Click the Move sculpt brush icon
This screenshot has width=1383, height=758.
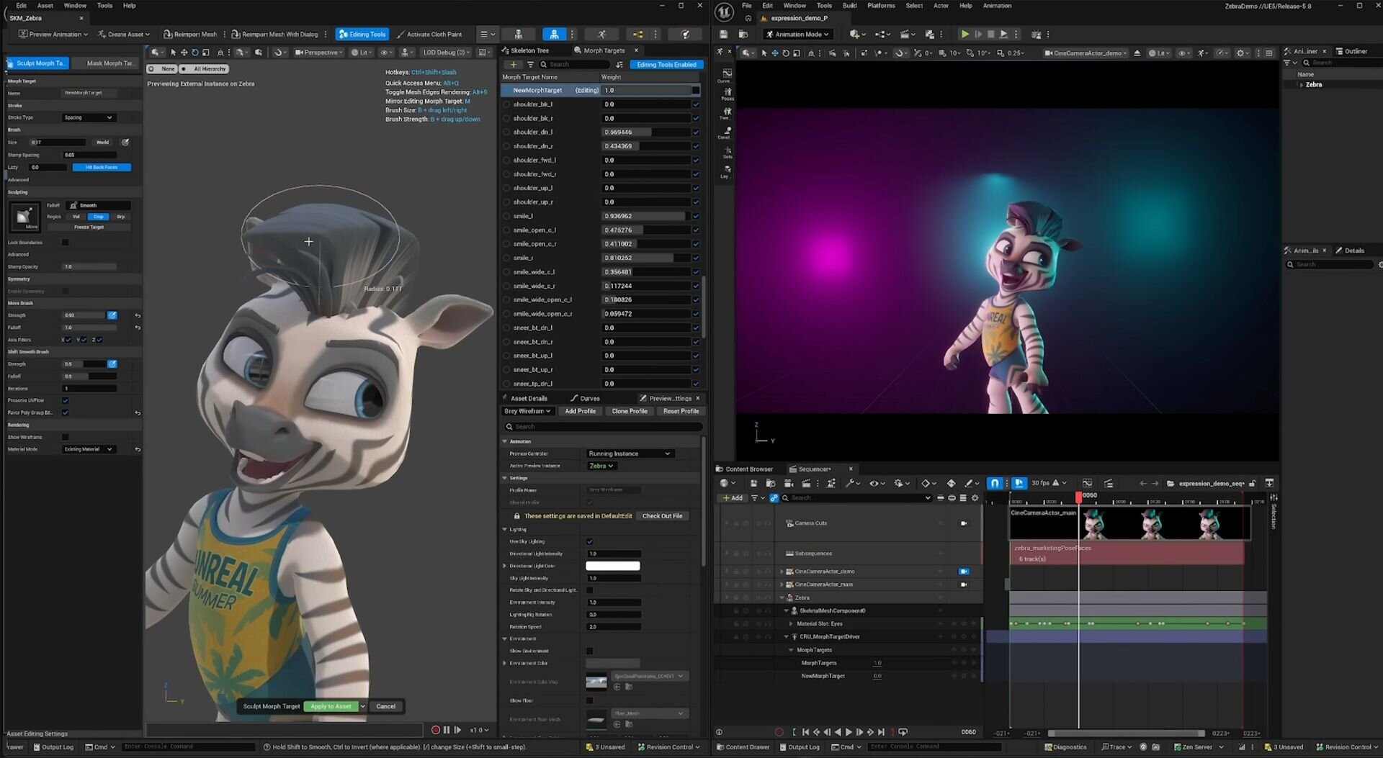[24, 216]
